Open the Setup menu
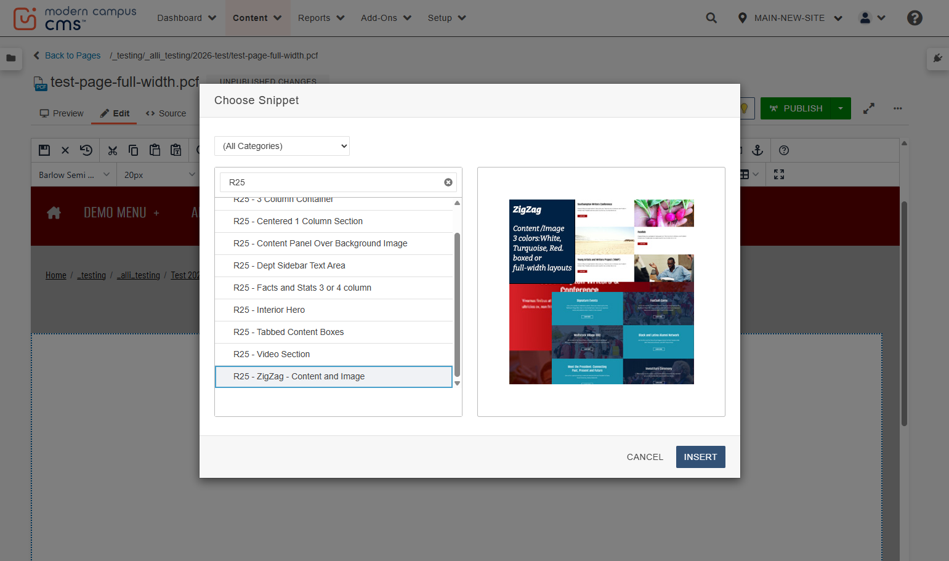949x561 pixels. [x=446, y=18]
